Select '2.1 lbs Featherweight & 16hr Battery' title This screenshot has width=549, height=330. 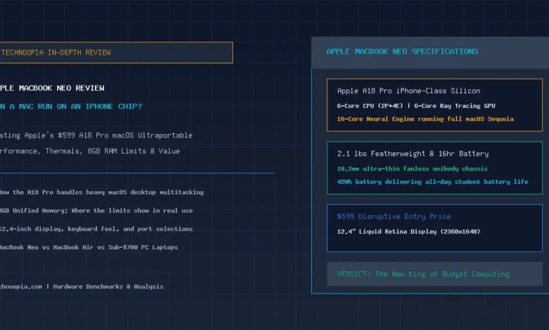(x=412, y=154)
